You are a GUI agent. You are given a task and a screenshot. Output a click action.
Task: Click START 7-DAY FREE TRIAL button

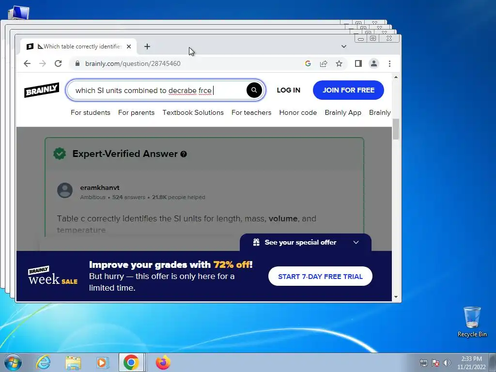pyautogui.click(x=320, y=276)
